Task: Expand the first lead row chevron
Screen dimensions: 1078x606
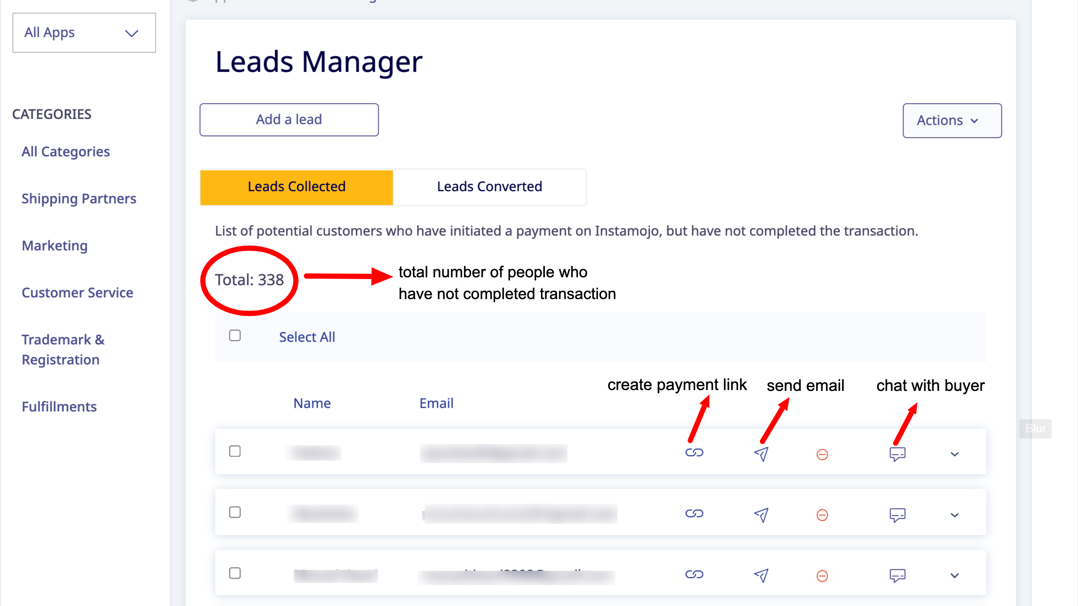Action: [954, 454]
